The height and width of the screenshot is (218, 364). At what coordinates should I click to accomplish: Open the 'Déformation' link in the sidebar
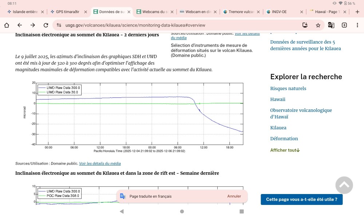click(284, 138)
